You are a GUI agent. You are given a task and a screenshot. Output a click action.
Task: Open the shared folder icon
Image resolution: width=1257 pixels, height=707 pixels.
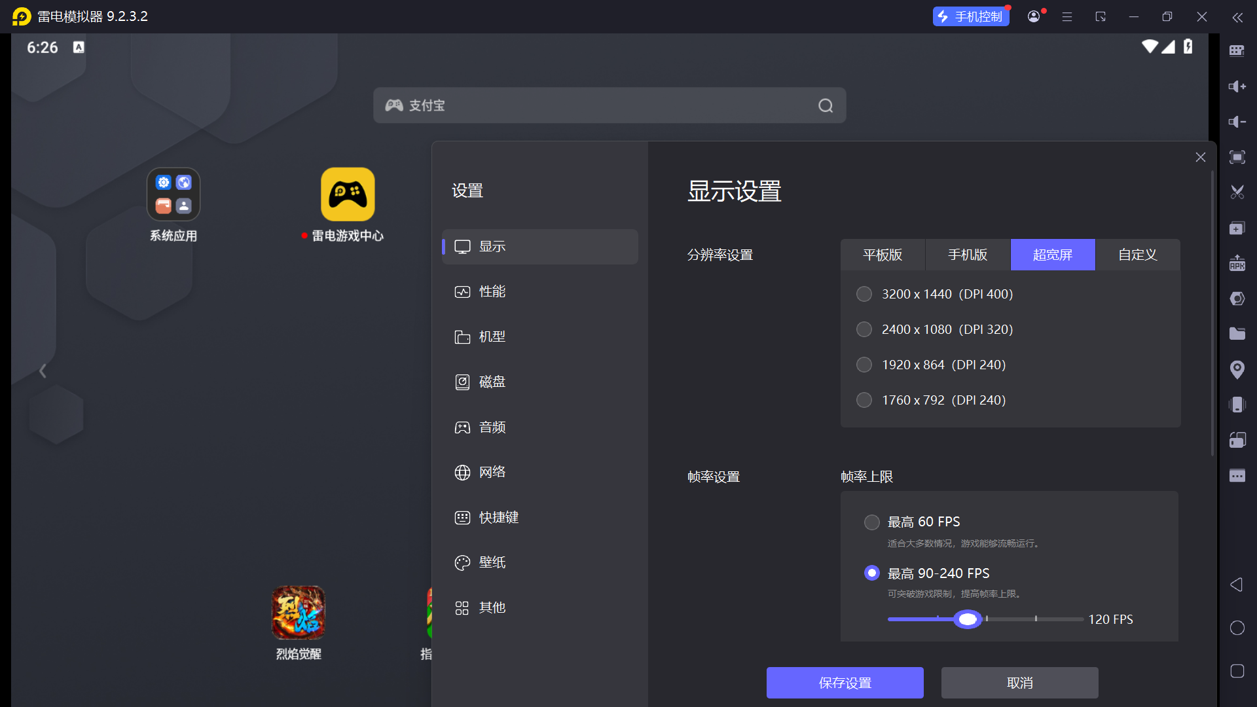coord(1237,334)
